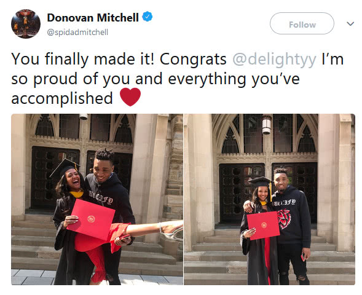This screenshot has width=362, height=295.
Task: Open the right graduation photo
Action: click(x=269, y=199)
